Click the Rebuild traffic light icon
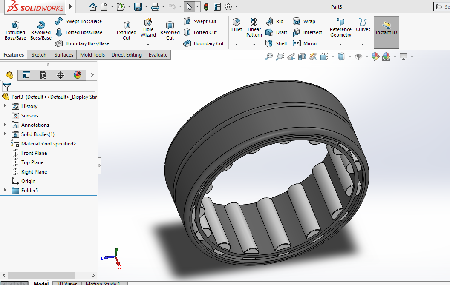Viewport: 450px width, 285px height. click(206, 6)
